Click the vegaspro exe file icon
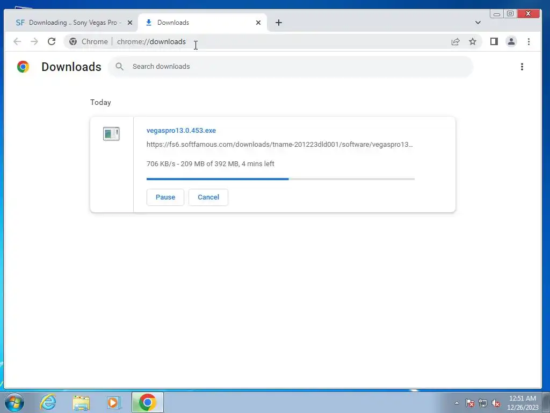The height and width of the screenshot is (413, 550). click(x=111, y=133)
